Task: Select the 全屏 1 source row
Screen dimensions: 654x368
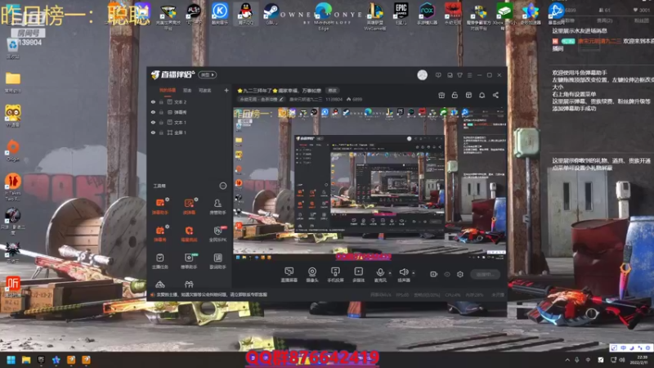Action: [190, 132]
